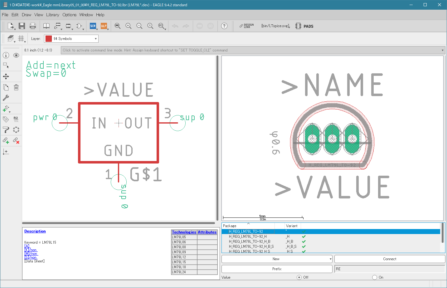Run script with SCR icon
The height and width of the screenshot is (288, 447).
tap(93, 26)
